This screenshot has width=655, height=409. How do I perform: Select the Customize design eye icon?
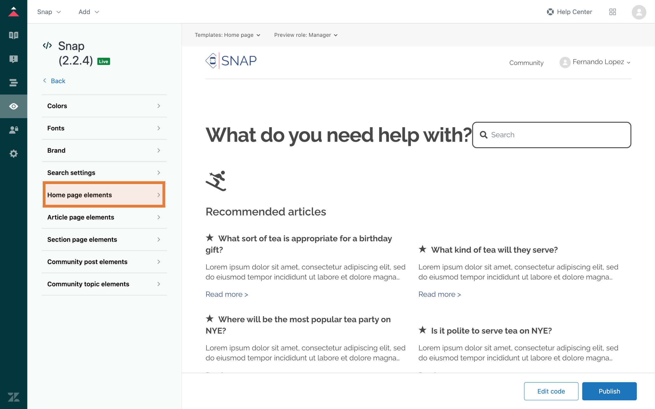pos(14,106)
